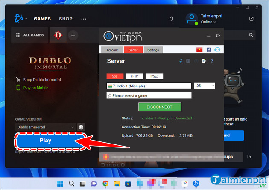This screenshot has width=269, height=190.
Task: Click the blue Play button
Action: pyautogui.click(x=45, y=141)
